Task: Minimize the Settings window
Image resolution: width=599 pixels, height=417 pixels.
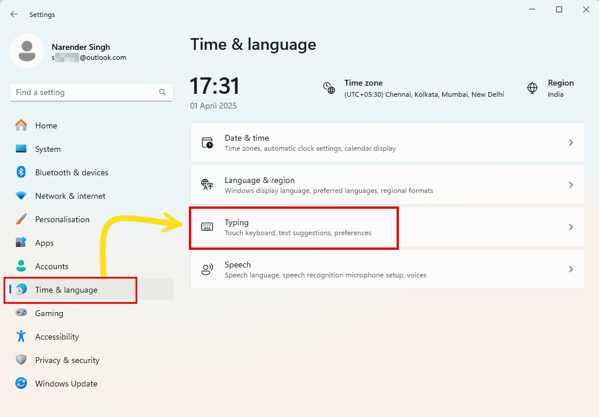Action: click(532, 9)
